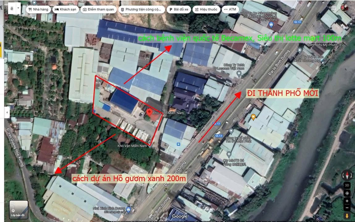Select the Khách sạn category chip
The height and width of the screenshot is (222, 355).
[66, 9]
